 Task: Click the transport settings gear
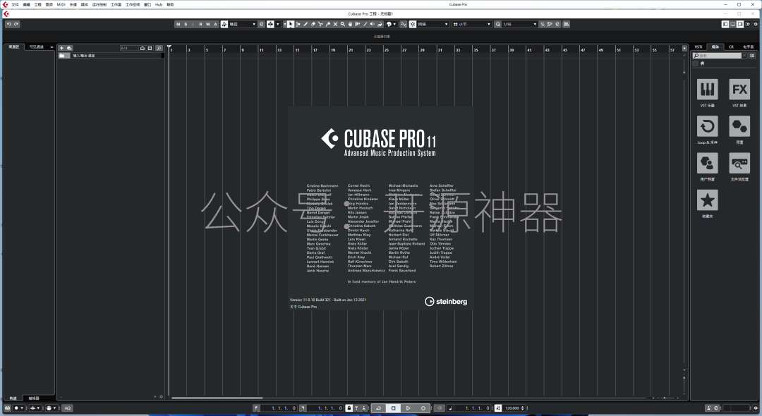(x=756, y=408)
